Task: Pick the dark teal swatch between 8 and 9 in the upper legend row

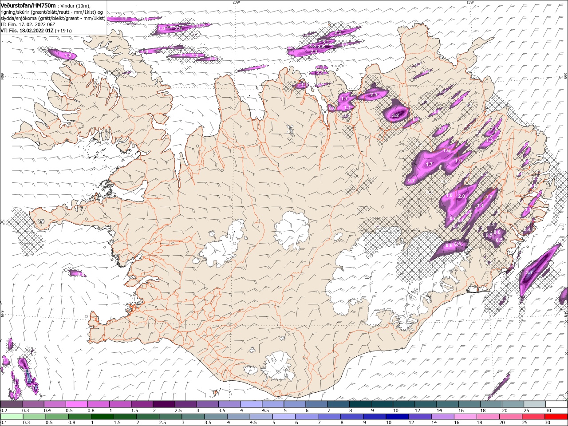Action: (x=360, y=404)
